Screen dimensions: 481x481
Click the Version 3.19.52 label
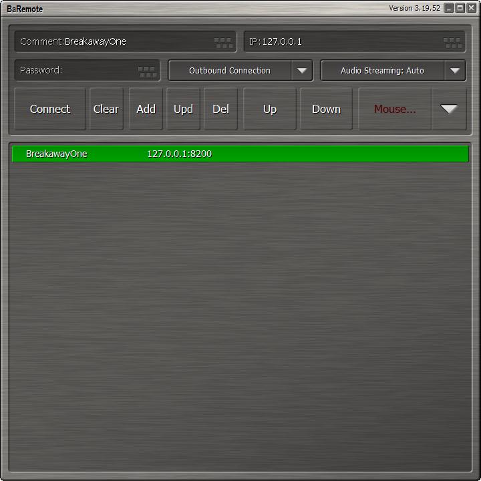tap(414, 8)
